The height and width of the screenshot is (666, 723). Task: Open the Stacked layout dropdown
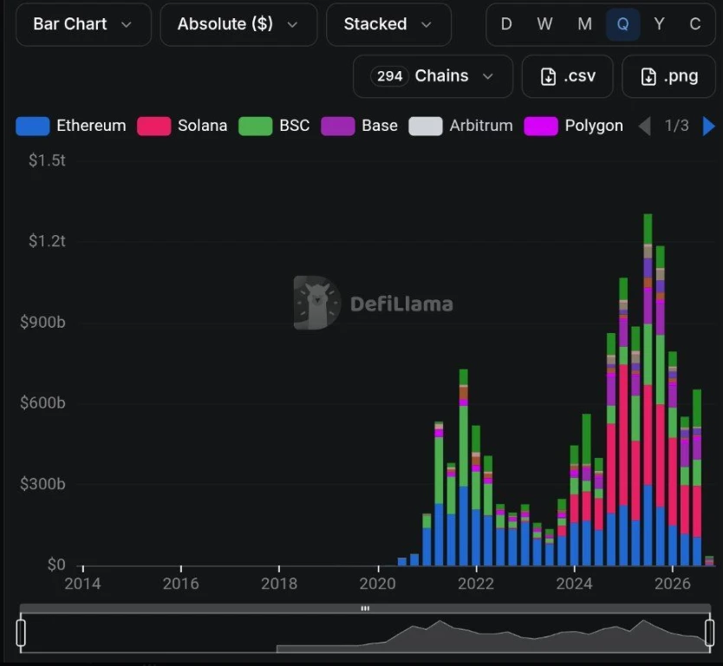click(388, 24)
